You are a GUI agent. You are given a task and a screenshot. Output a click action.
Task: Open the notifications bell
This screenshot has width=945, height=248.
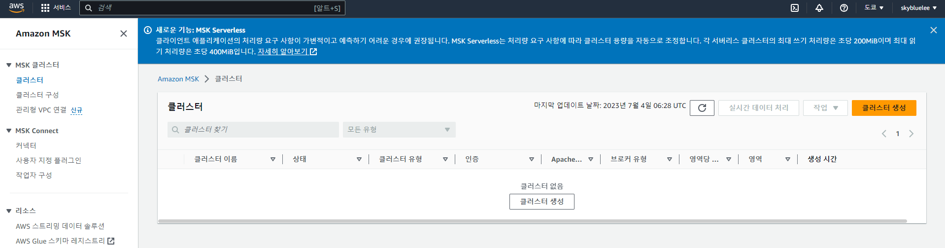coord(819,8)
